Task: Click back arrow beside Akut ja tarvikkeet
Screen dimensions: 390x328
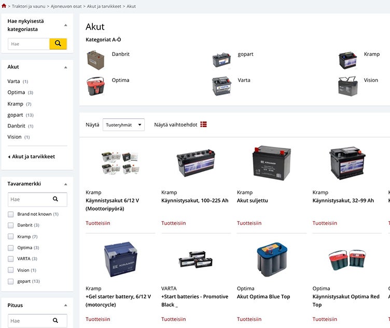Action: 9,157
